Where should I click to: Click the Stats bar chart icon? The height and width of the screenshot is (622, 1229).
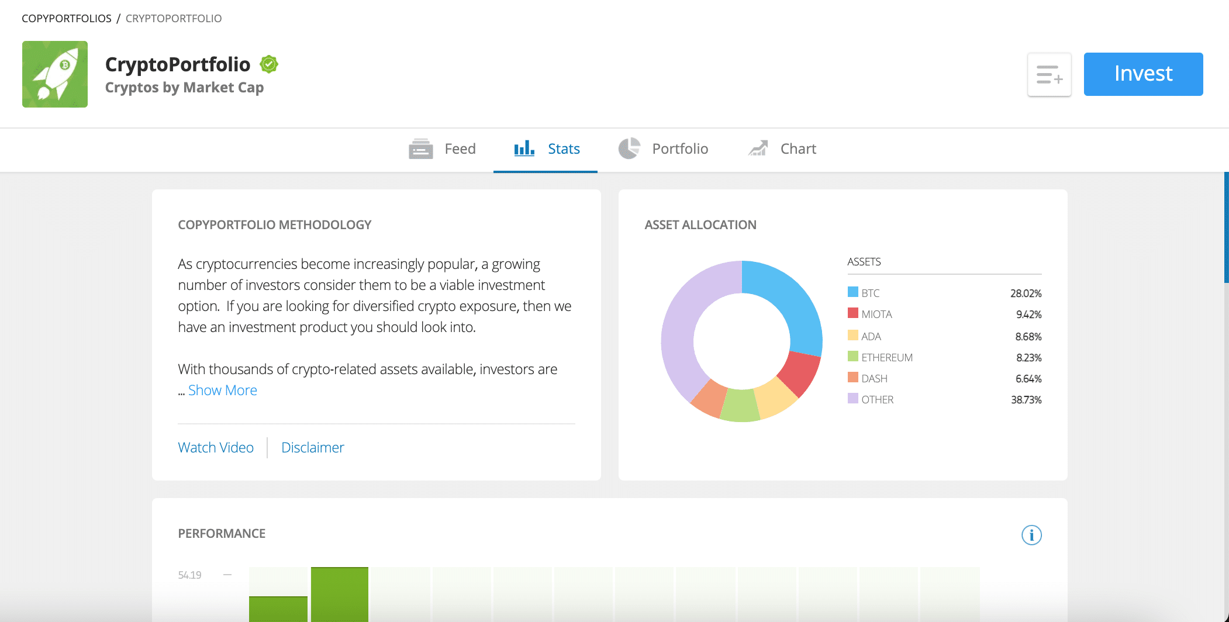click(x=524, y=148)
